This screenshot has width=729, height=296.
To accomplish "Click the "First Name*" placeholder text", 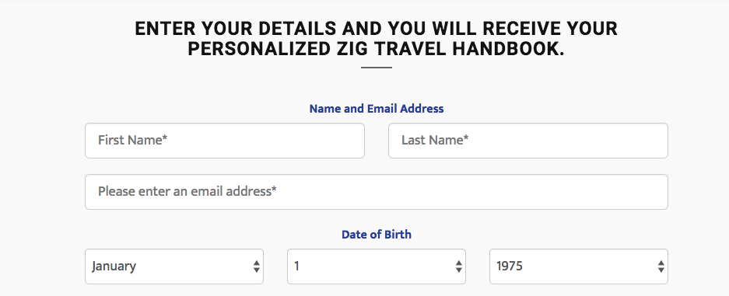I will [132, 140].
